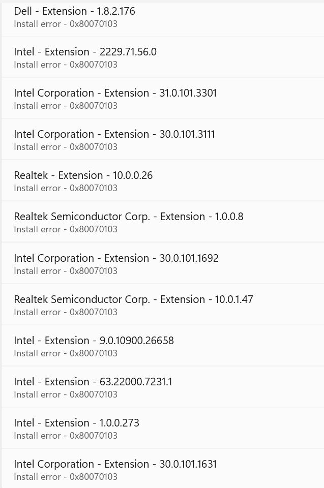Select the Intel Extension 9.0.10900.26658 item
Viewport: 324px width, 488px height.
point(94,341)
